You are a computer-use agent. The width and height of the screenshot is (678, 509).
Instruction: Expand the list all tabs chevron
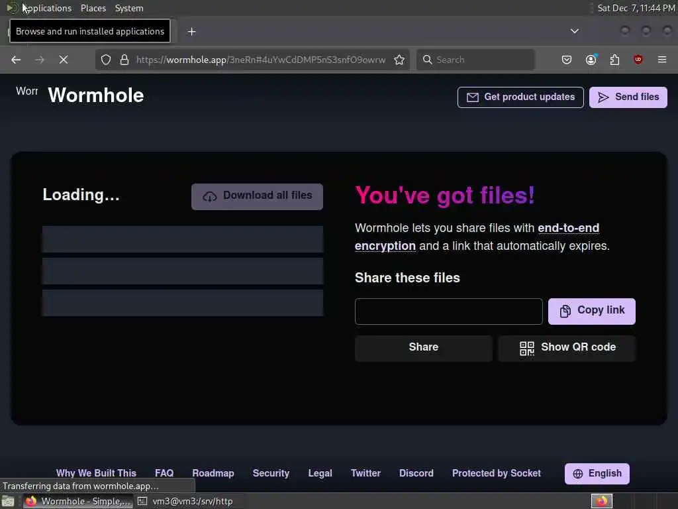tap(575, 31)
